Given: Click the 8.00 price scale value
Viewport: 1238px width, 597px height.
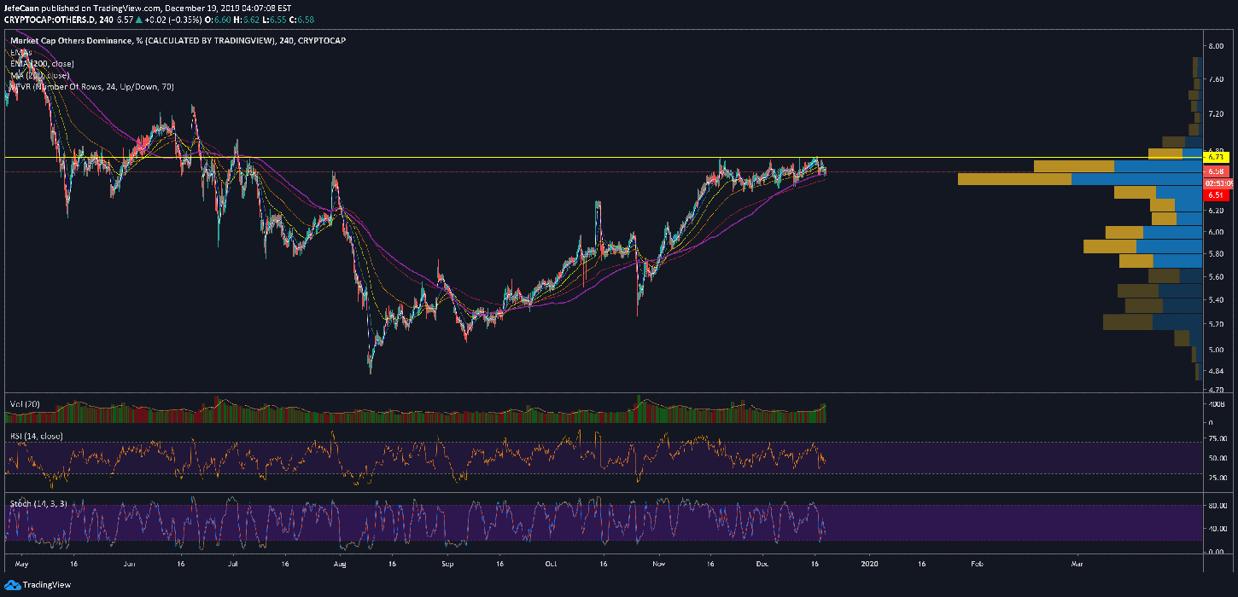Looking at the screenshot, I should coord(1216,45).
